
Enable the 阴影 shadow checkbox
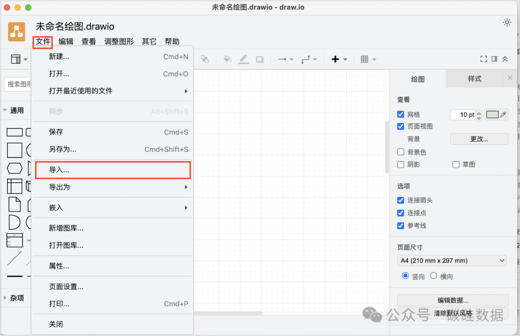click(401, 164)
